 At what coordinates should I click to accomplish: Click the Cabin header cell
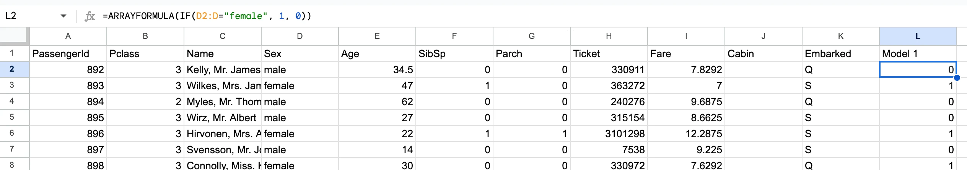click(763, 54)
